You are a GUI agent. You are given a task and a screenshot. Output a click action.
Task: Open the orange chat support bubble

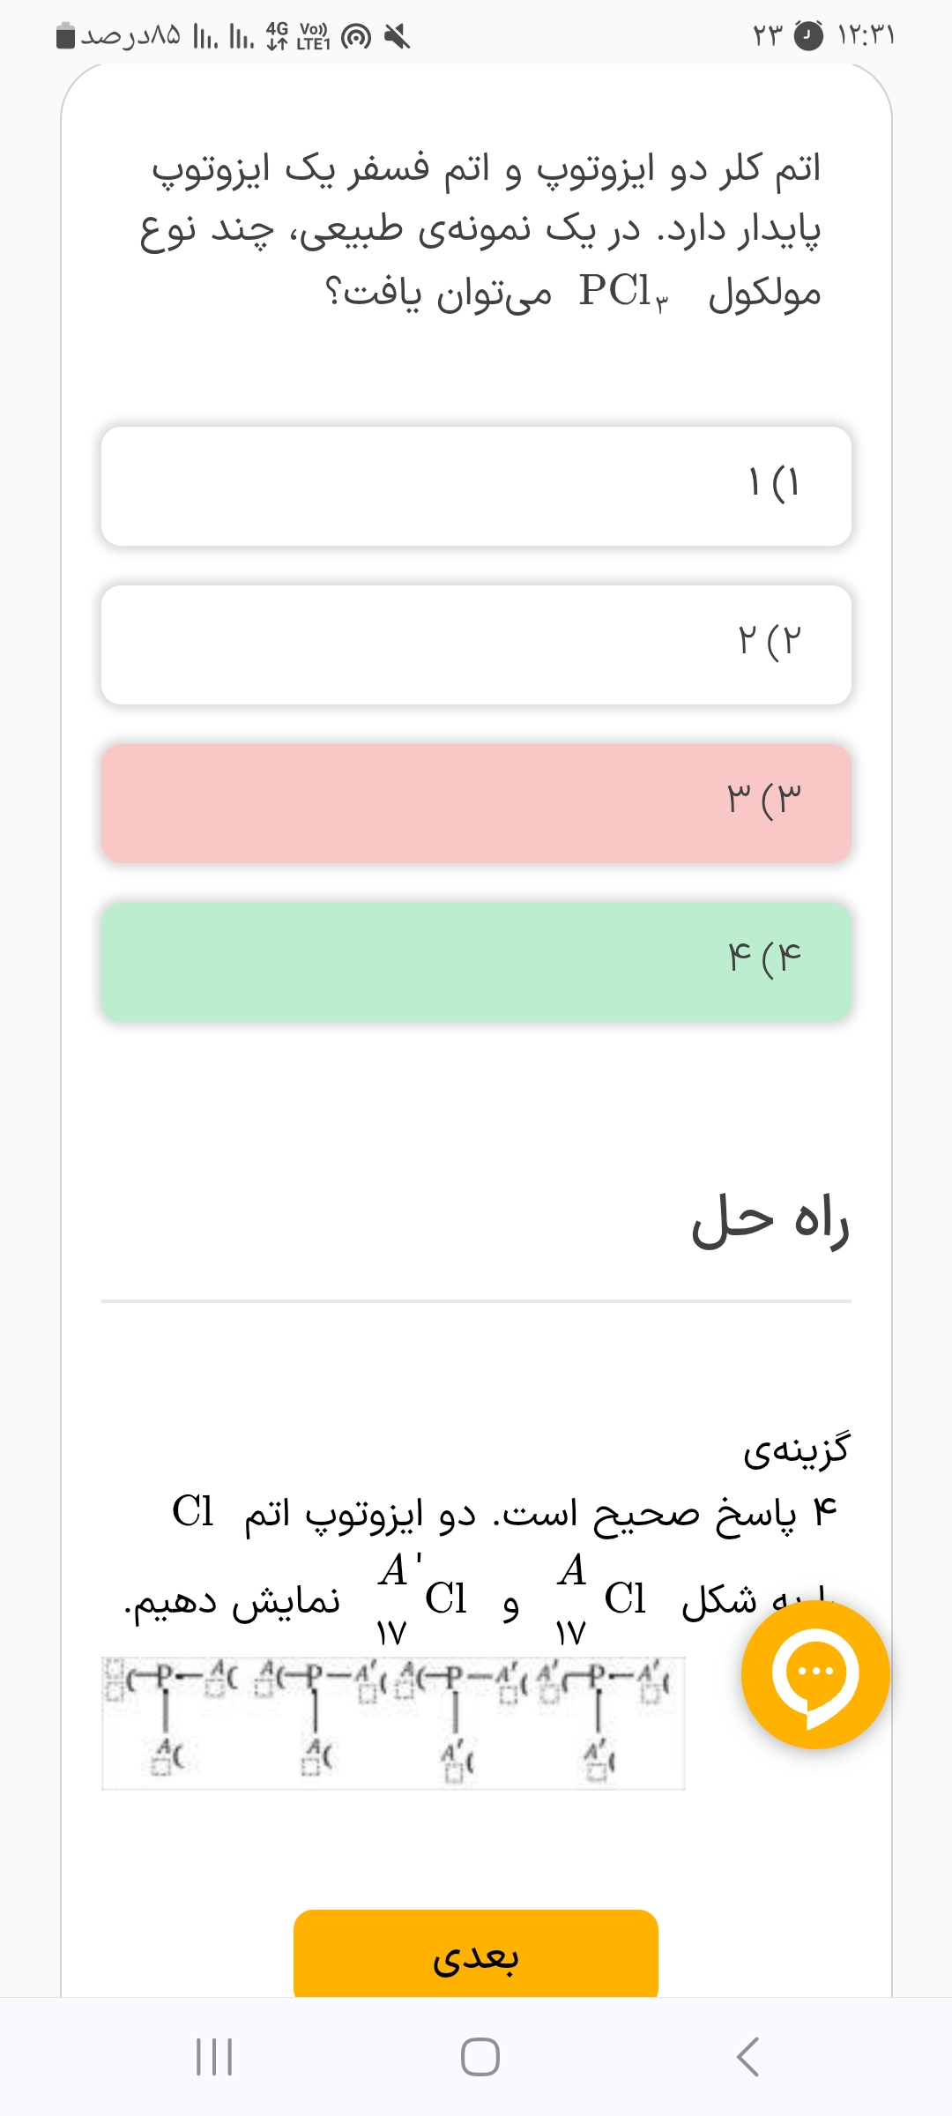pyautogui.click(x=815, y=1674)
